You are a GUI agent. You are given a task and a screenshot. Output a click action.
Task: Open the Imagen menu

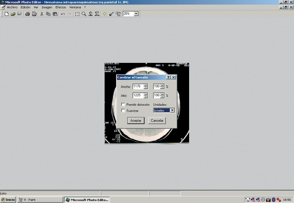[47, 7]
